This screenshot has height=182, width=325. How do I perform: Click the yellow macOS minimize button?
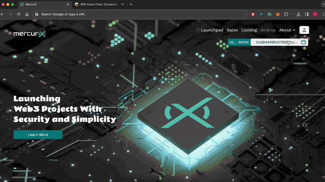[8, 4]
